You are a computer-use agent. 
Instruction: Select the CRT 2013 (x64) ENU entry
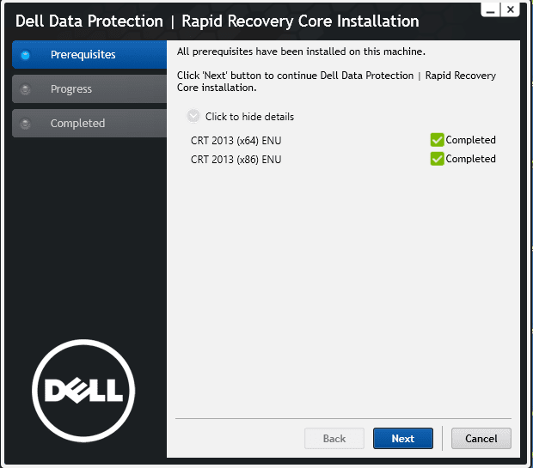point(236,140)
